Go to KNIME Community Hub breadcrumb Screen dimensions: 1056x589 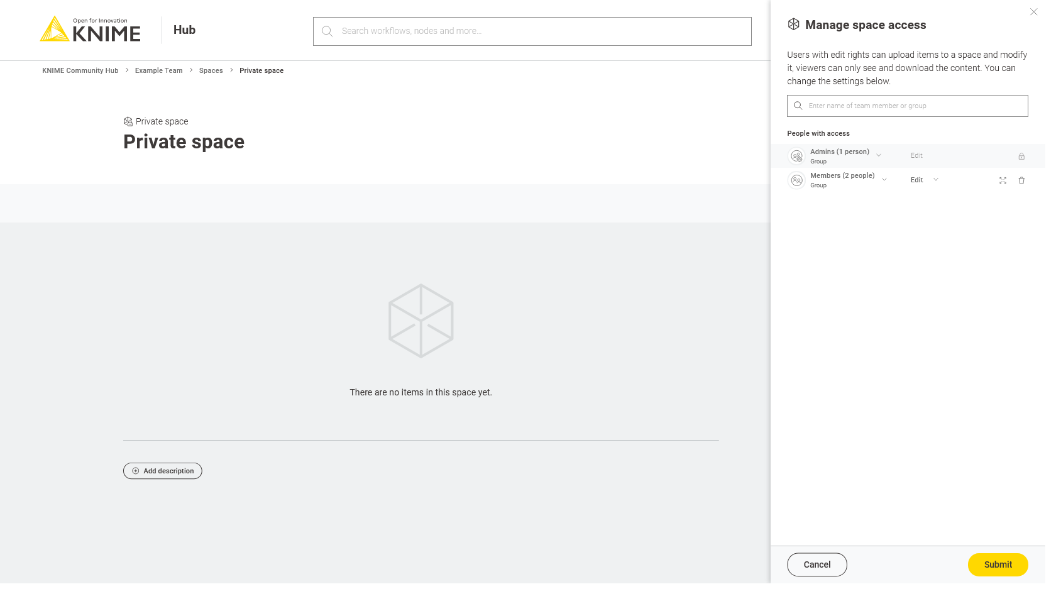pyautogui.click(x=80, y=70)
